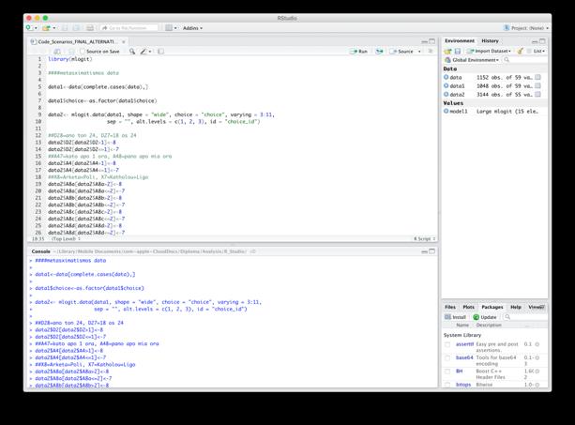This screenshot has height=425, width=575.
Task: Click the code tools wand icon
Action: click(x=144, y=52)
